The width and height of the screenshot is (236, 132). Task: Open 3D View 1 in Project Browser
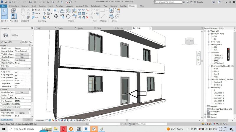[218, 55]
